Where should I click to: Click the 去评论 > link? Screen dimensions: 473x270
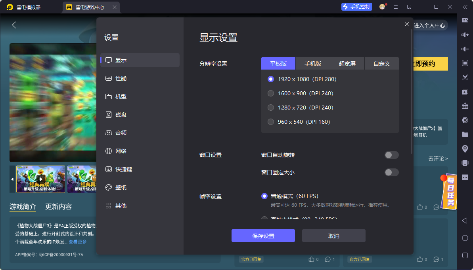pyautogui.click(x=438, y=159)
